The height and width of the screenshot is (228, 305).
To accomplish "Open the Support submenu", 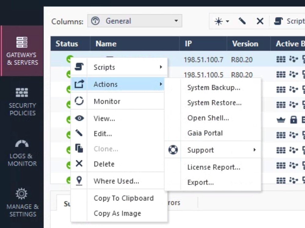I will [213, 150].
